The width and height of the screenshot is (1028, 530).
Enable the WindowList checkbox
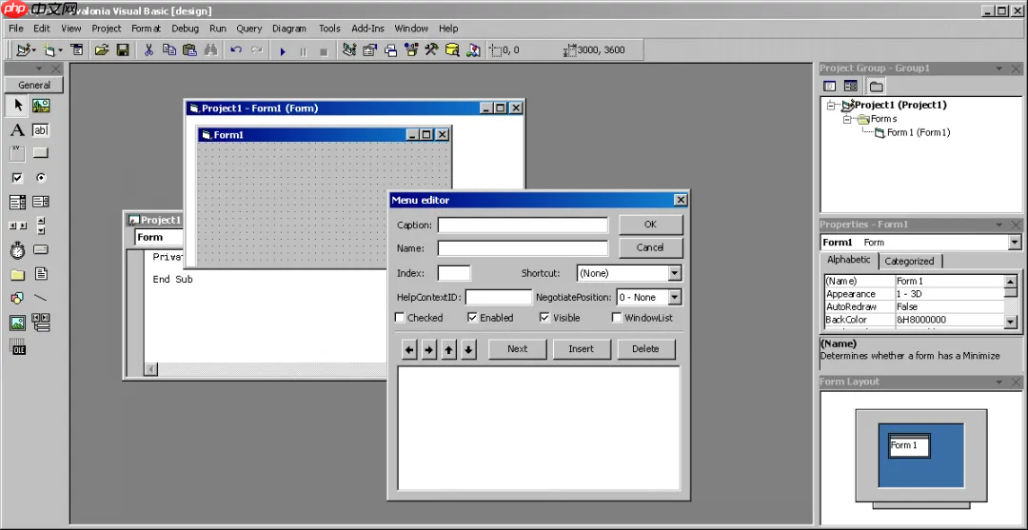(616, 318)
